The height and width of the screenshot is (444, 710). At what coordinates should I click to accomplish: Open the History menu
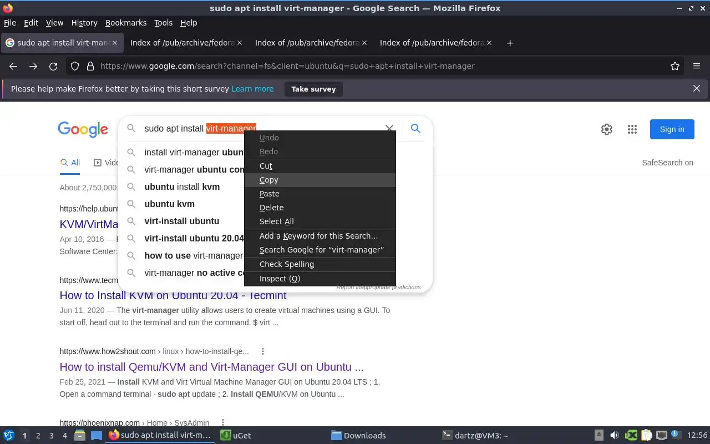[x=84, y=23]
